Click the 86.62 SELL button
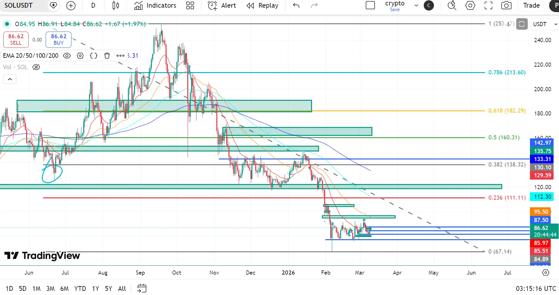The width and height of the screenshot is (559, 295). click(x=16, y=40)
